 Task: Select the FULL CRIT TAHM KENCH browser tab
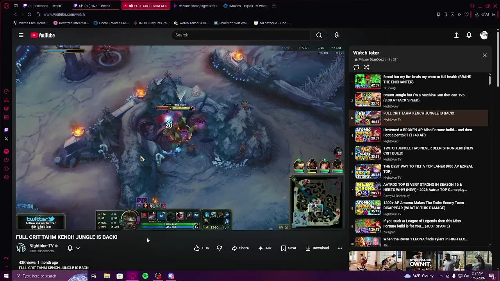point(145,6)
